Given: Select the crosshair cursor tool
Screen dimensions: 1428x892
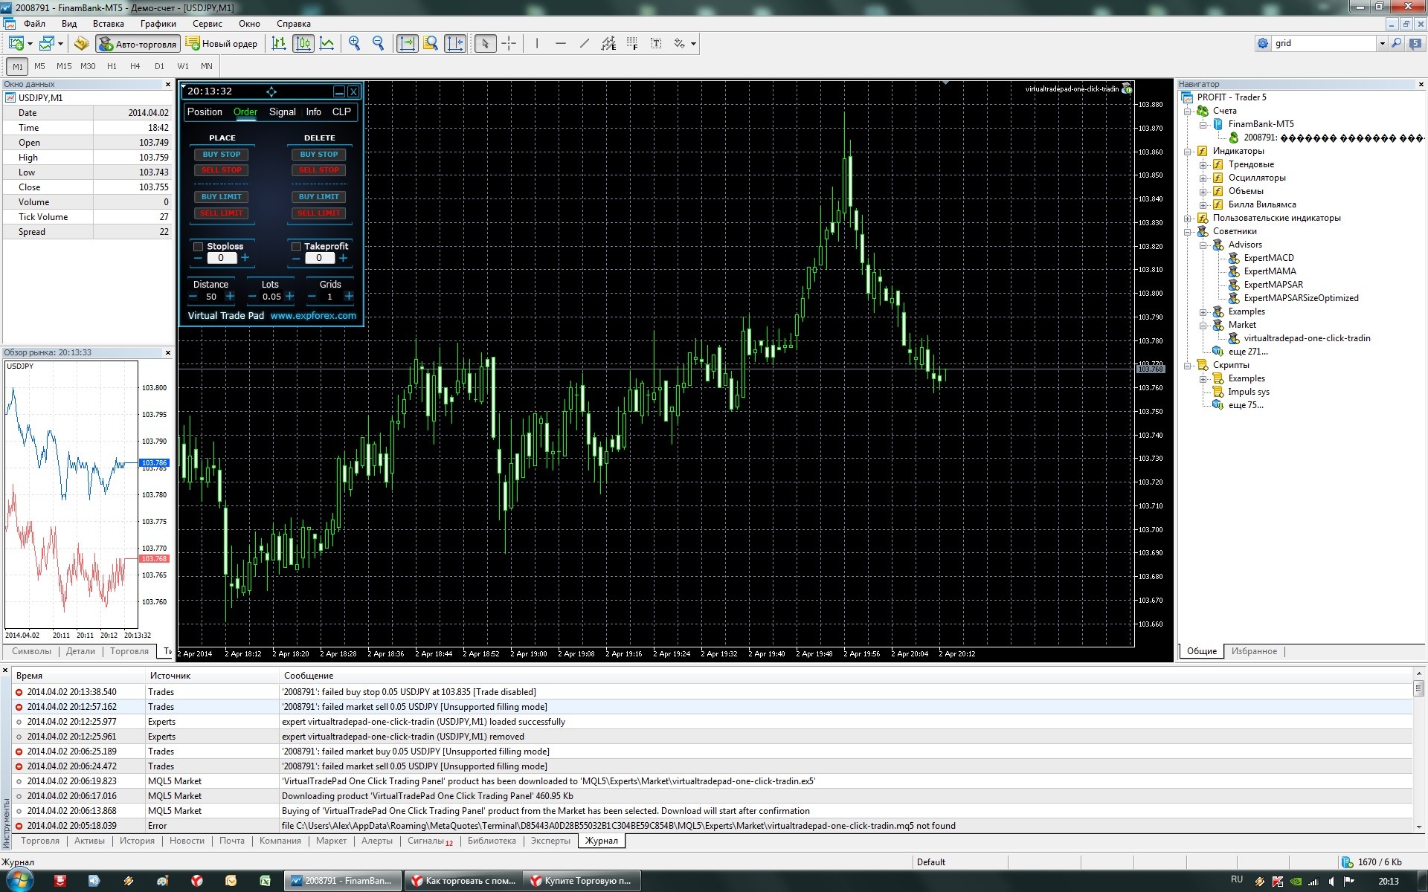Looking at the screenshot, I should pos(509,43).
